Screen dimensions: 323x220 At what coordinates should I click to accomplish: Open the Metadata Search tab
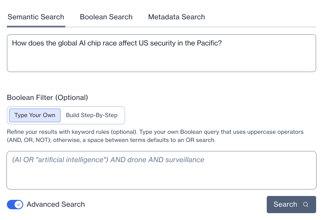[x=177, y=17]
